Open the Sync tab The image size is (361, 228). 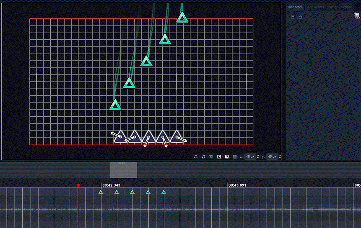tap(332, 7)
